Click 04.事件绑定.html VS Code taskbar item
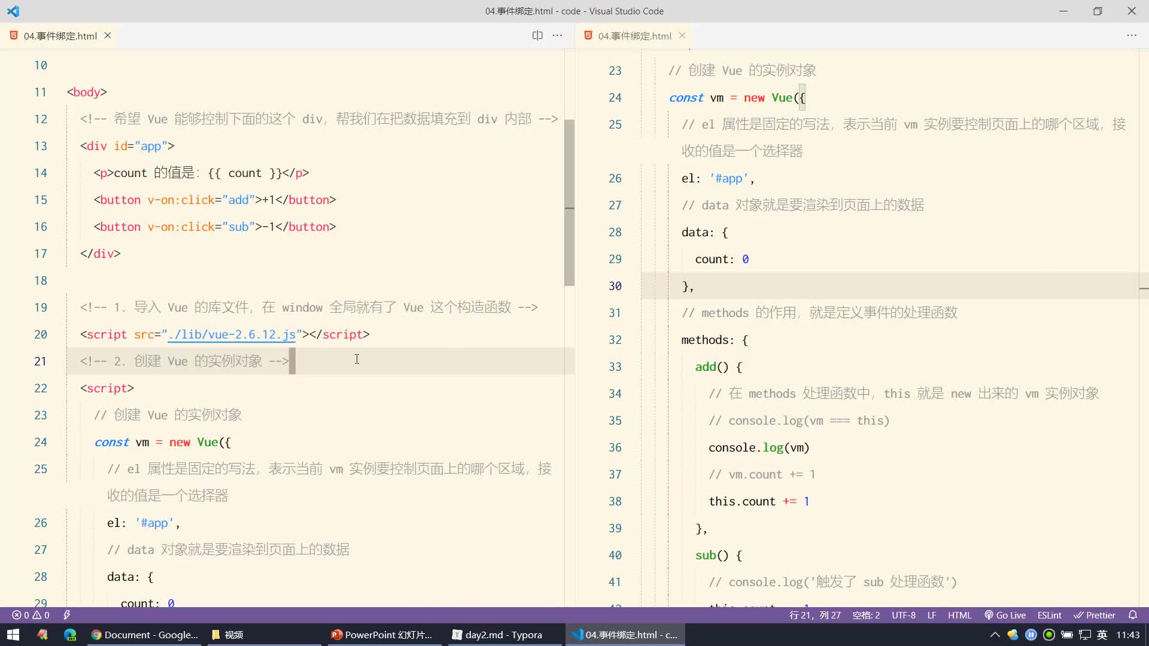 [x=625, y=635]
